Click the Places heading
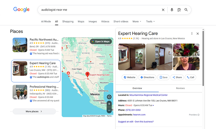216x129 pixels. (16, 32)
